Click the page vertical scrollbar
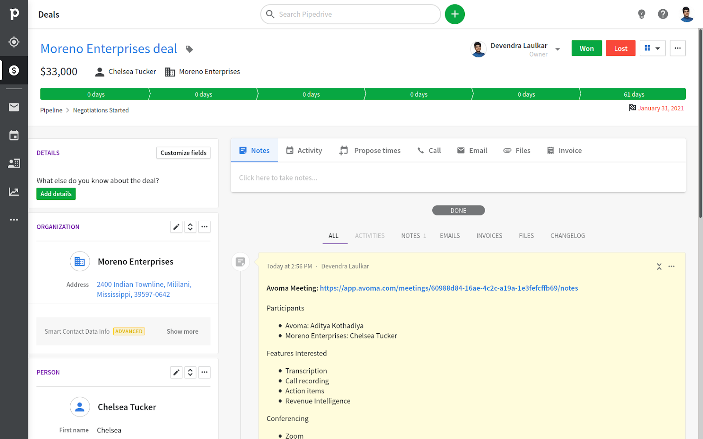The width and height of the screenshot is (703, 439). pos(700,123)
